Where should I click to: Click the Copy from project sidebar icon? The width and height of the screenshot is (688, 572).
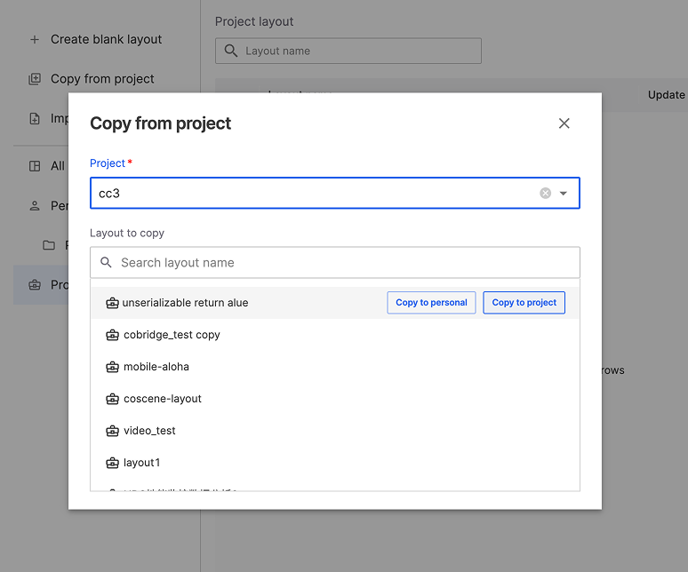coord(35,79)
